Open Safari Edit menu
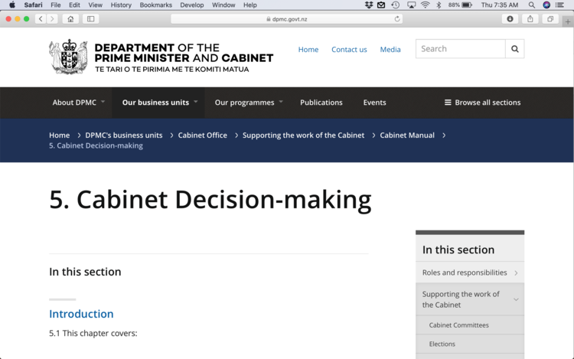The width and height of the screenshot is (574, 359). [74, 5]
